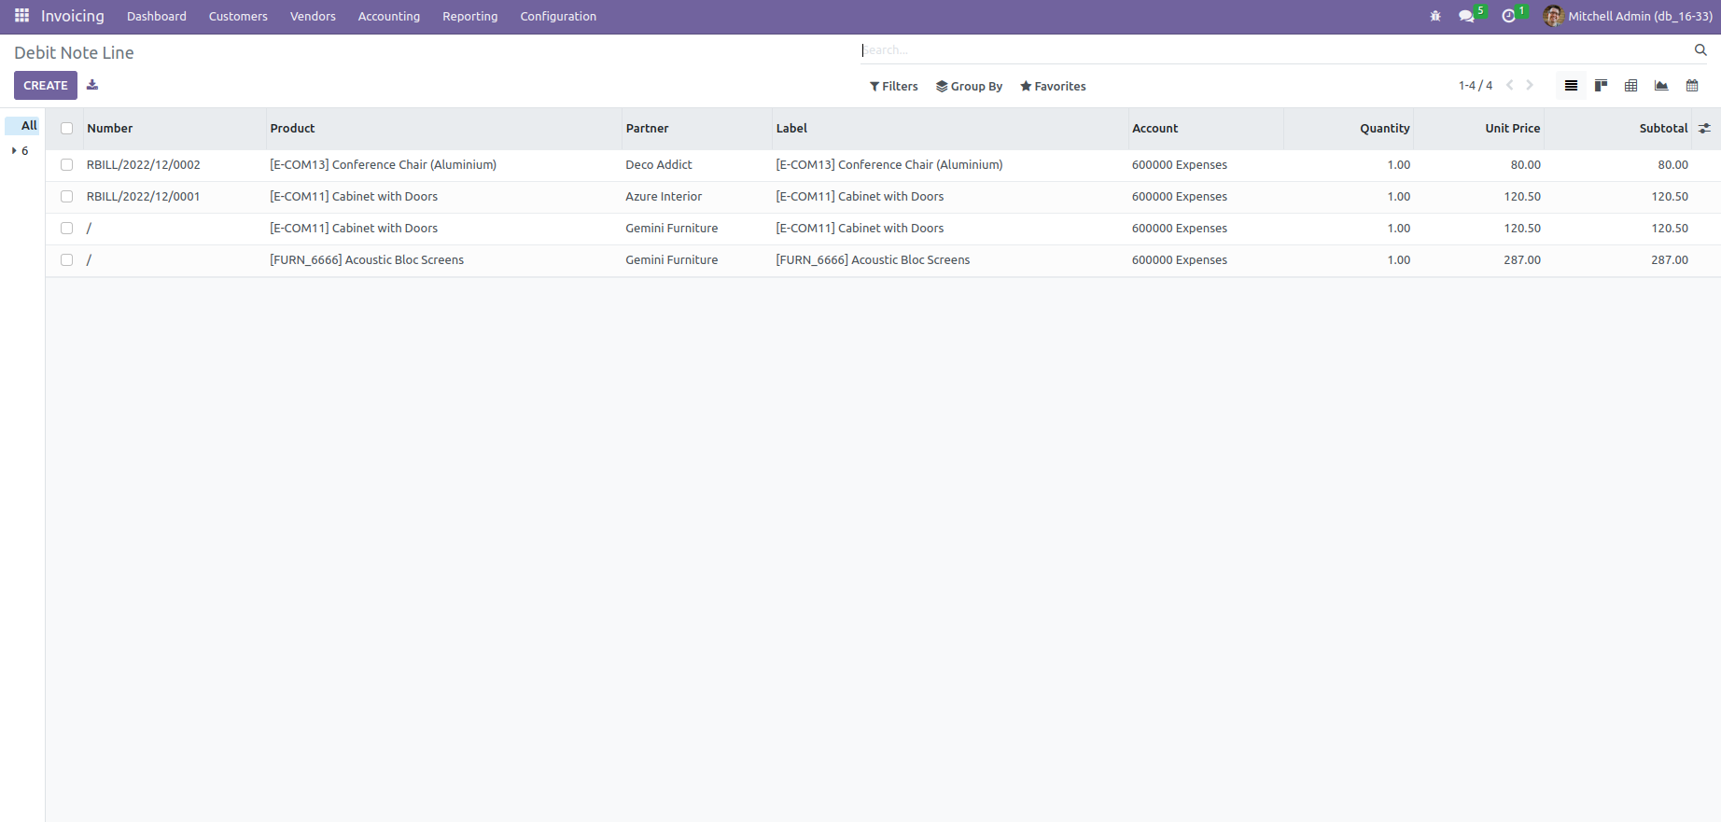Check the Gemini Furniture Cabinet with Doors row

[67, 229]
